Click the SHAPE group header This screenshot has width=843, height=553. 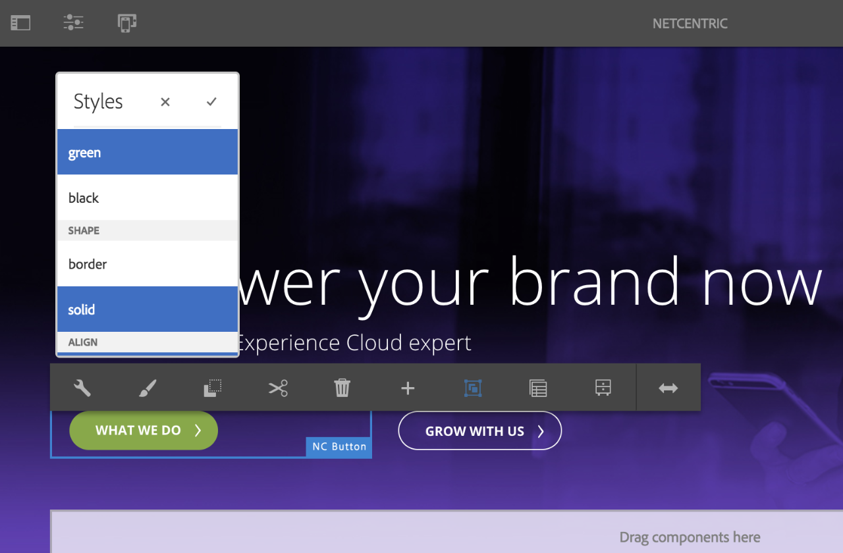148,230
